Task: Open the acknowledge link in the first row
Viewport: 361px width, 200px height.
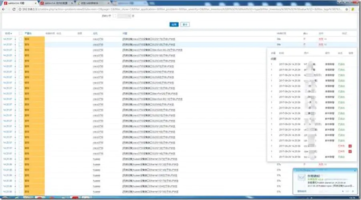Action: pos(305,39)
